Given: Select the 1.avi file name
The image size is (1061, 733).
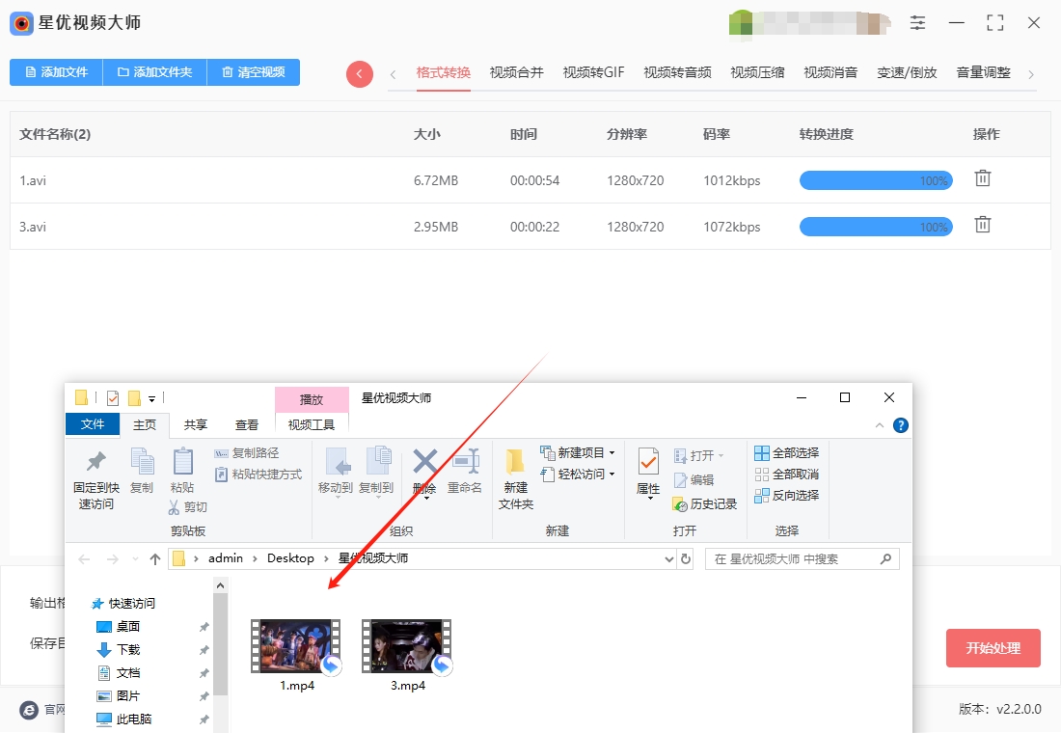Looking at the screenshot, I should (33, 180).
